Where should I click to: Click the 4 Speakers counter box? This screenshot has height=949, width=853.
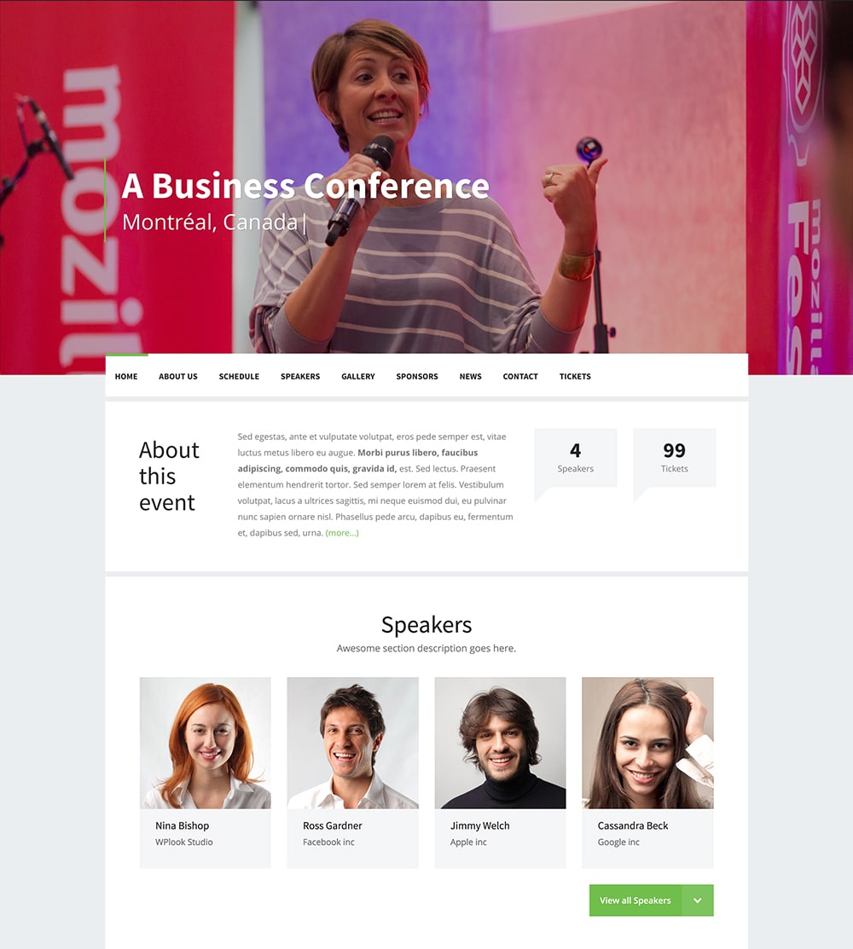(575, 458)
